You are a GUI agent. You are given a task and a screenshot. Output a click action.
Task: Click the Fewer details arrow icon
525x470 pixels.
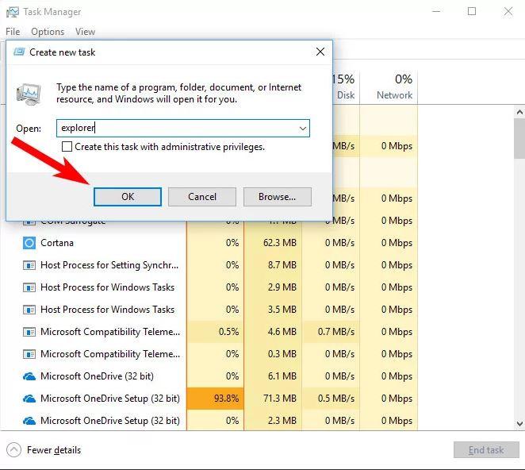[13, 450]
